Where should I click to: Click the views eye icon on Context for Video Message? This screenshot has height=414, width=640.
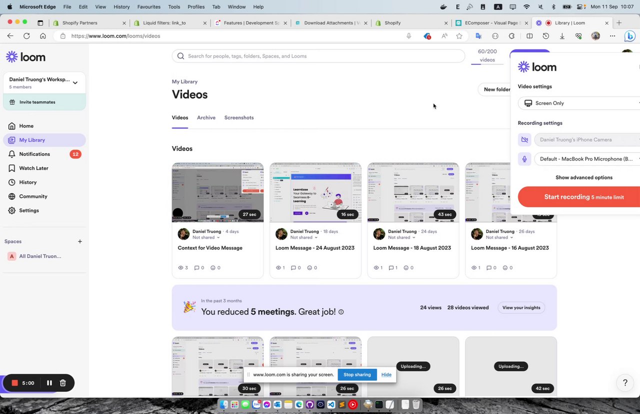pos(181,267)
